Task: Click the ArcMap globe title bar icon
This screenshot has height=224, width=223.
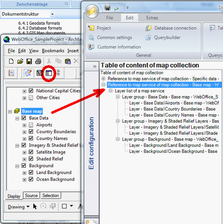Action: (x=7, y=39)
